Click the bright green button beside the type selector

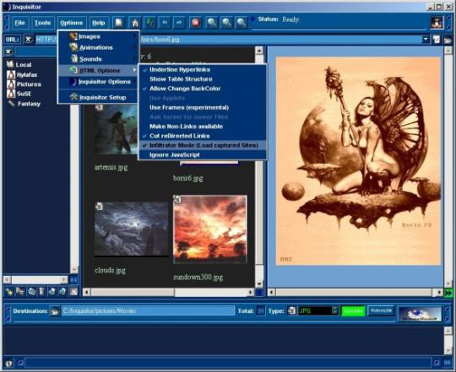click(353, 311)
